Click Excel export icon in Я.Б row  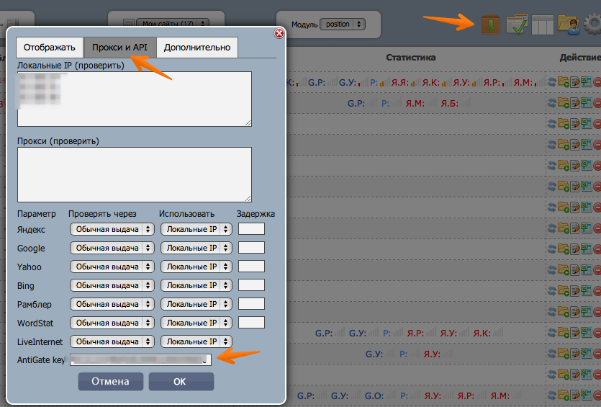click(587, 103)
